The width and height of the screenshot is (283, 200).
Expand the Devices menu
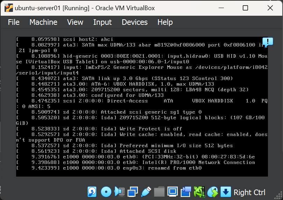135,22
